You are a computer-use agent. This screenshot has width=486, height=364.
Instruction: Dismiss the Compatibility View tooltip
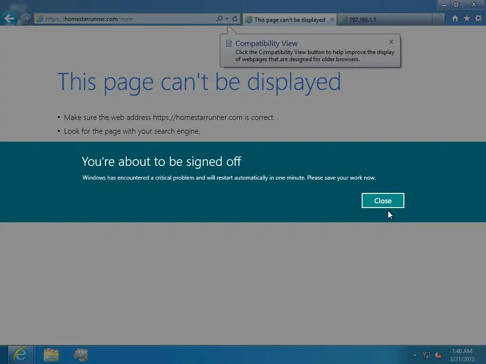coord(391,42)
